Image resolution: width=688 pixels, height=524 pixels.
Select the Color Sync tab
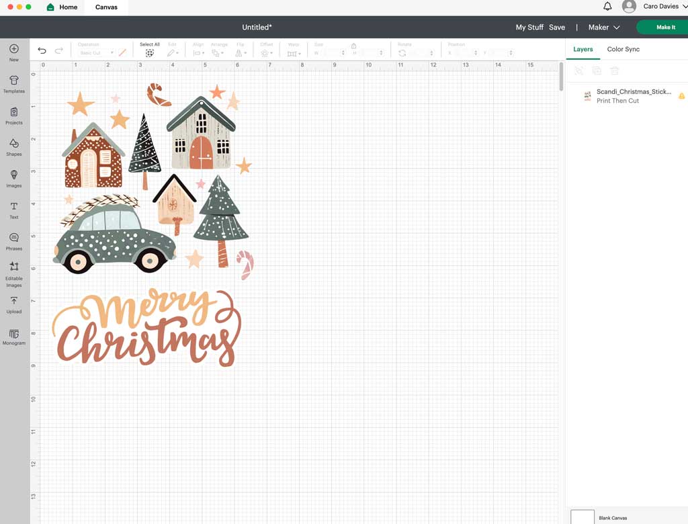(623, 49)
